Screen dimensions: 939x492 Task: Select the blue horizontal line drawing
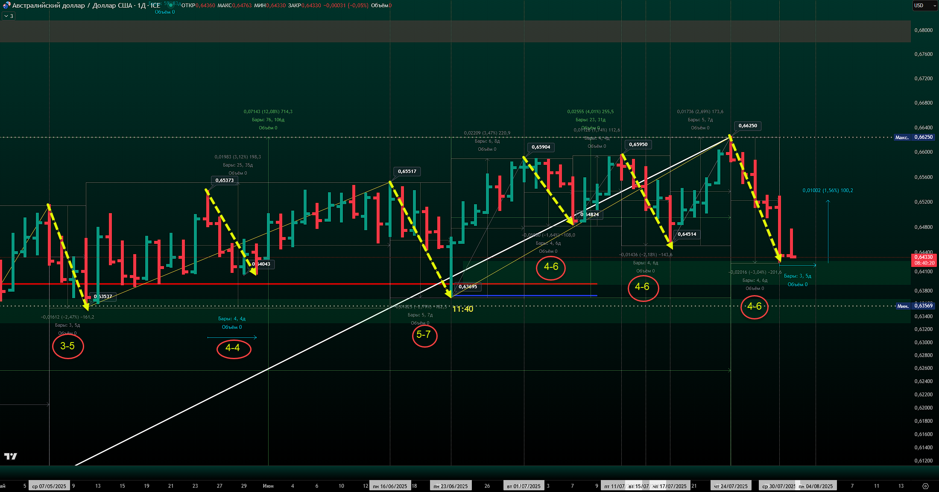tap(525, 296)
